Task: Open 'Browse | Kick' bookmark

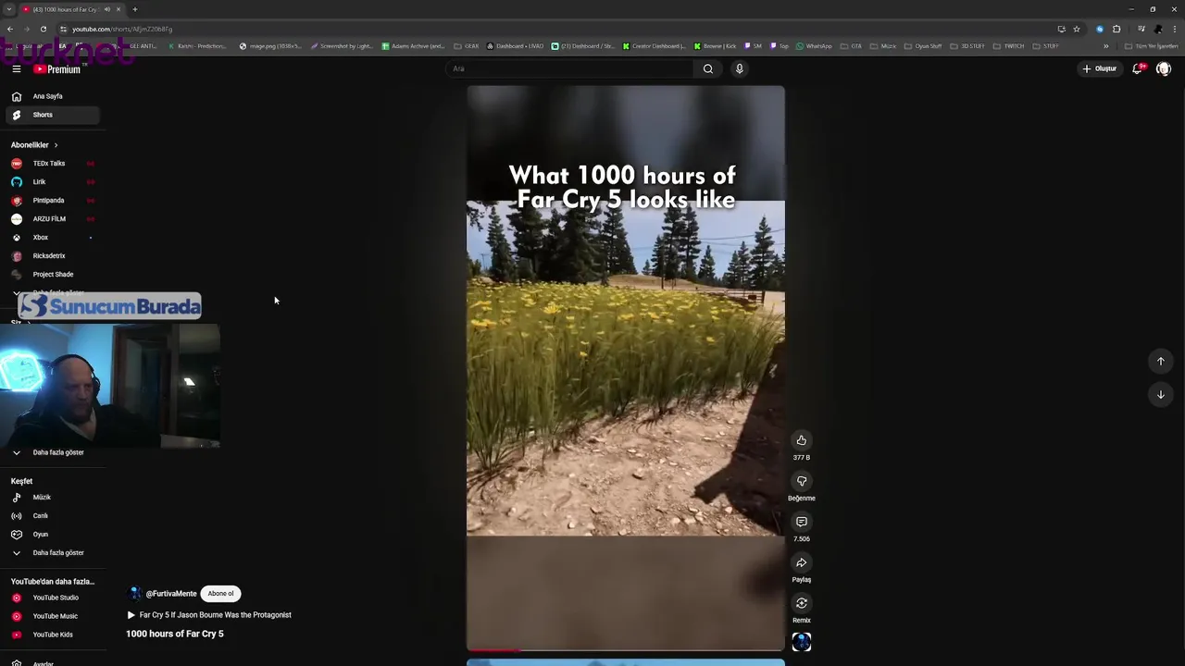Action: (716, 46)
